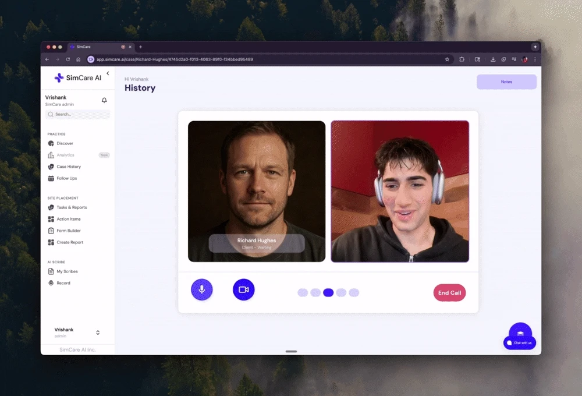Viewport: 582px width, 396px height.
Task: Open Case History
Action: click(68, 167)
